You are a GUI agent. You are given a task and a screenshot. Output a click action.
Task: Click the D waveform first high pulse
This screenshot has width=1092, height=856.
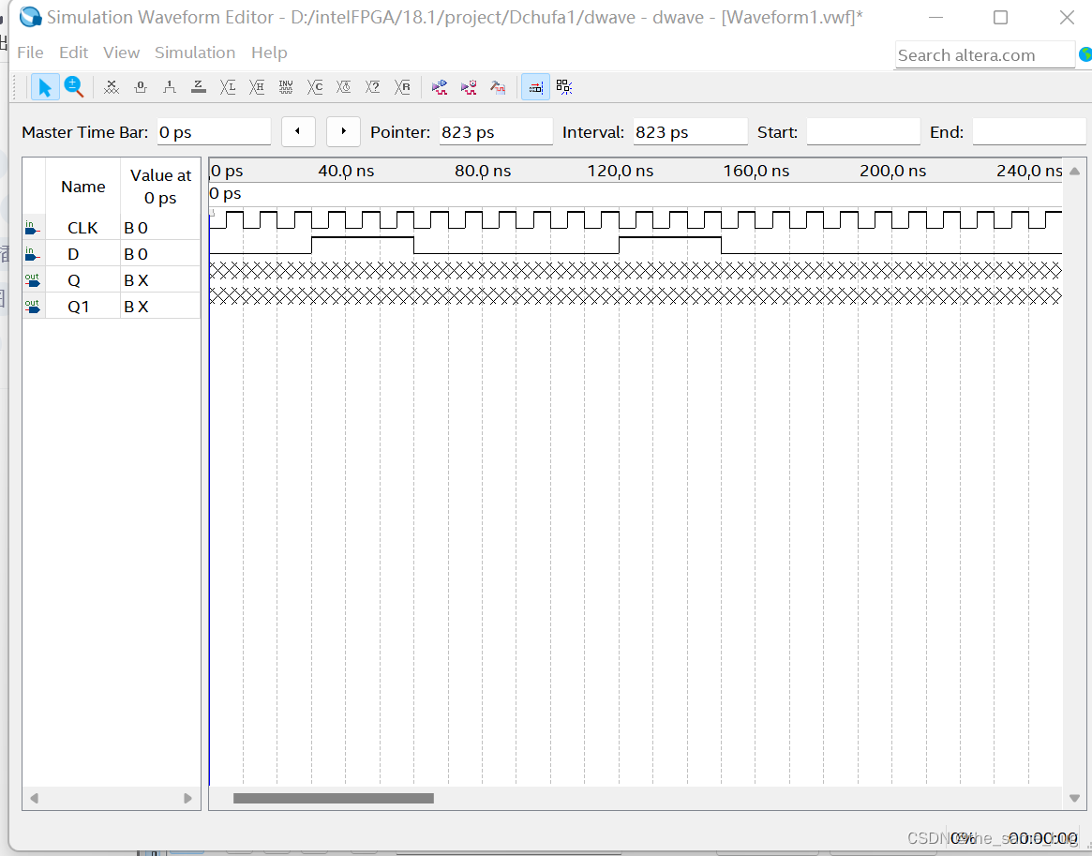(x=363, y=245)
